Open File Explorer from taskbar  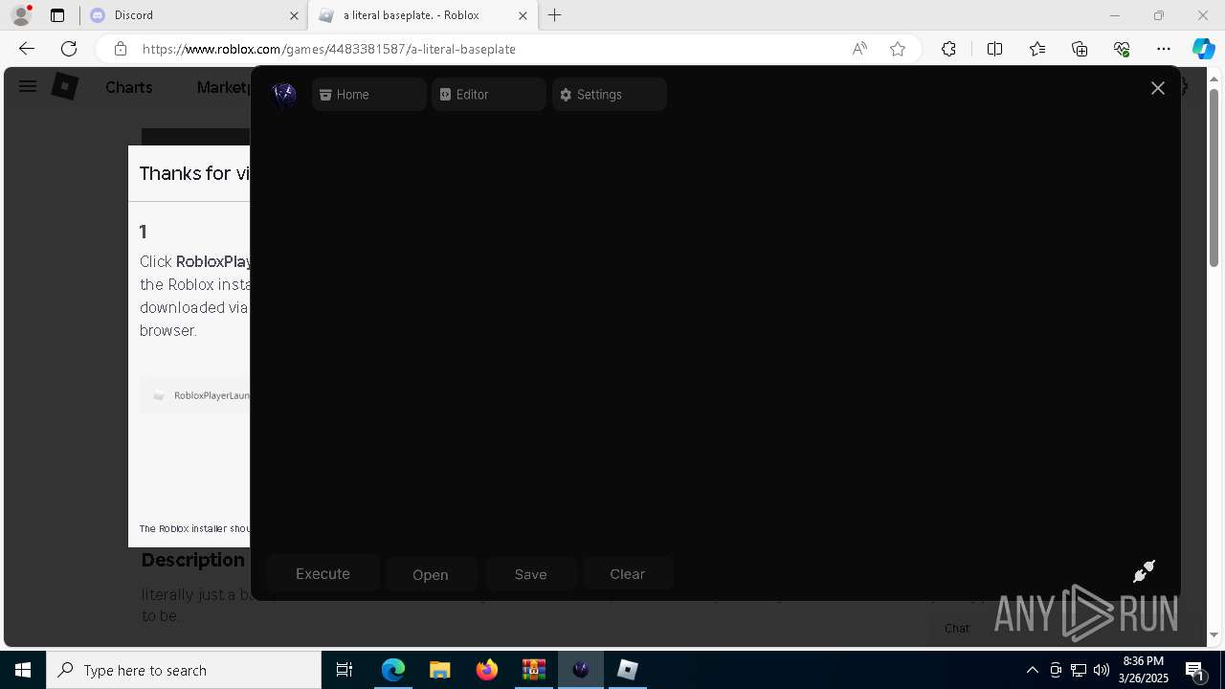[440, 670]
